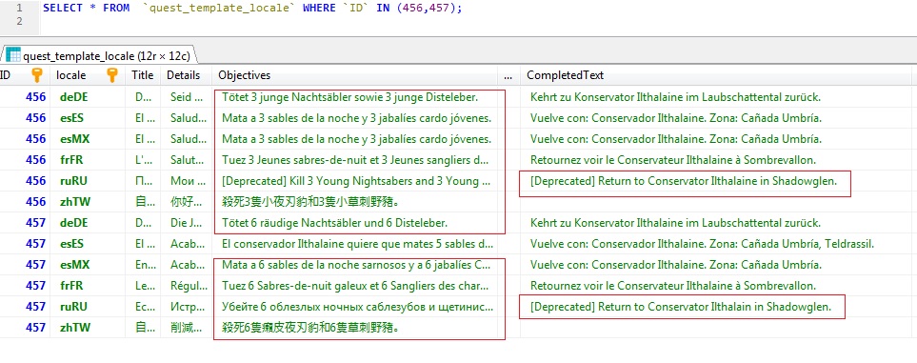Select '你好...' Details cell in 456 zhTW row

pos(186,202)
